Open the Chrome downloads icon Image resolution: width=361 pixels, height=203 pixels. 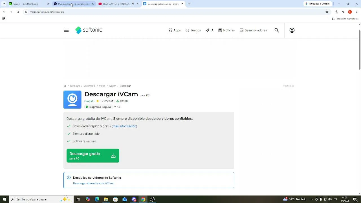[x=336, y=12]
